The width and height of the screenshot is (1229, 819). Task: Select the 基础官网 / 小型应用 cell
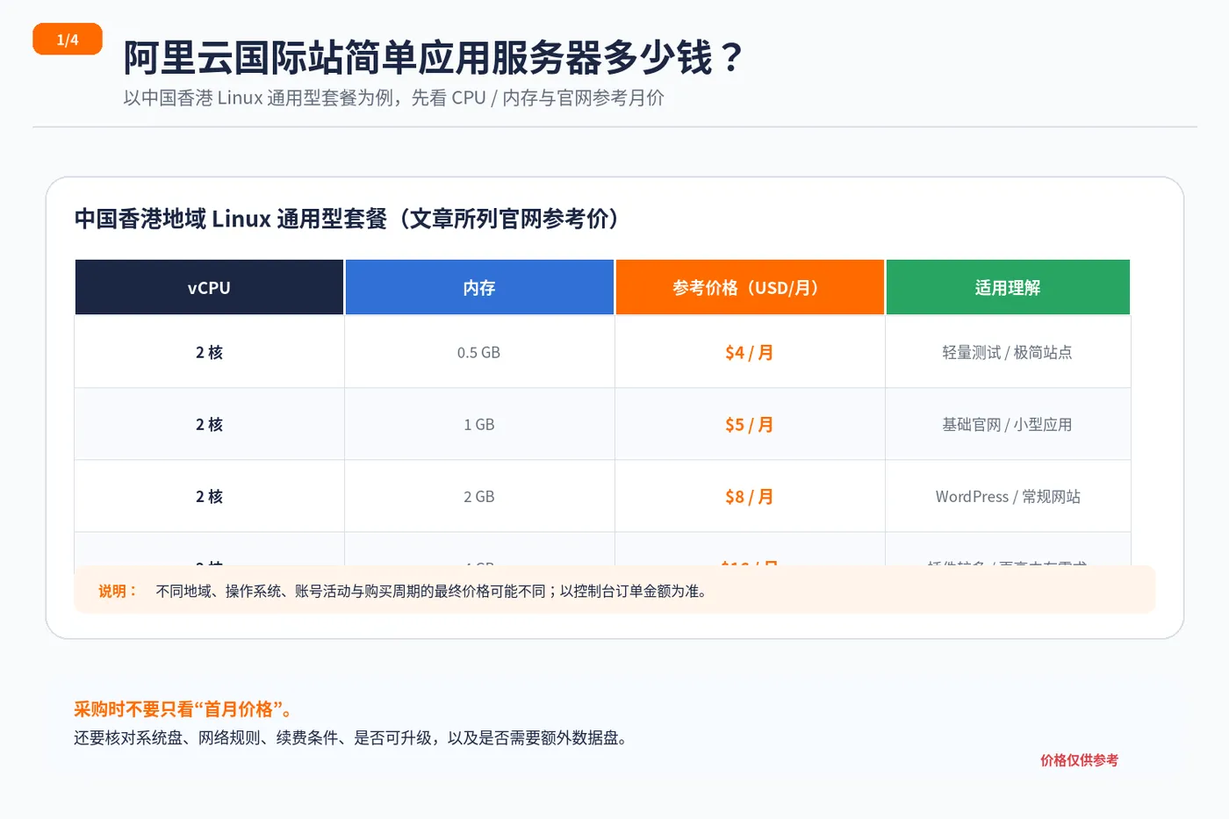tap(1008, 424)
